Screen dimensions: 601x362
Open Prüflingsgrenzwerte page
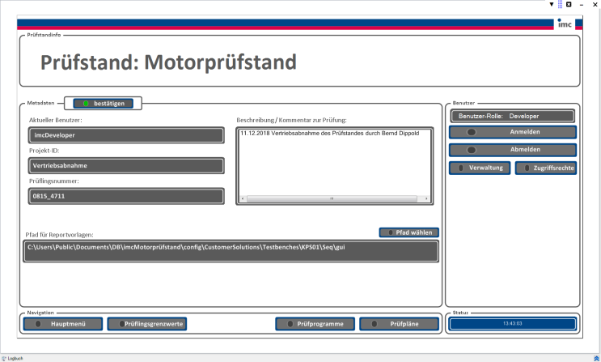click(x=147, y=324)
